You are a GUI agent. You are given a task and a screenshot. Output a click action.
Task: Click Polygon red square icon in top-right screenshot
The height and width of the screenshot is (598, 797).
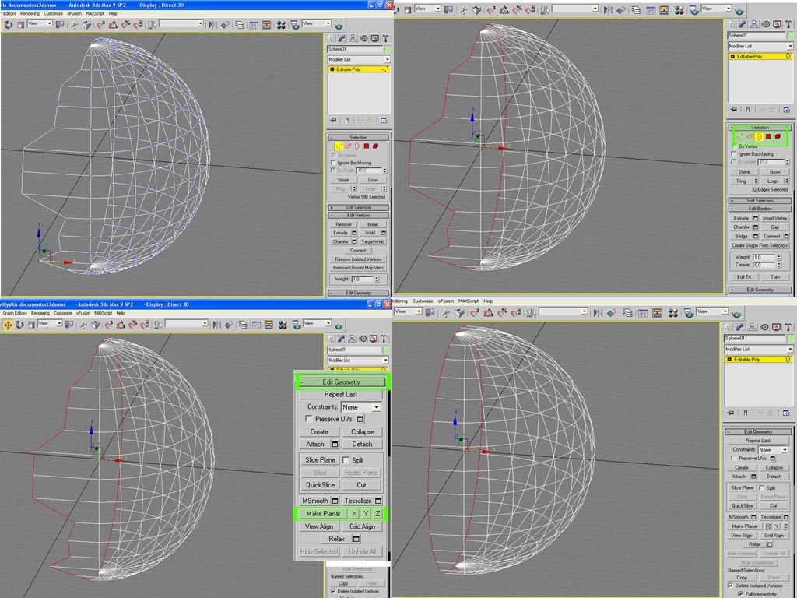(768, 137)
